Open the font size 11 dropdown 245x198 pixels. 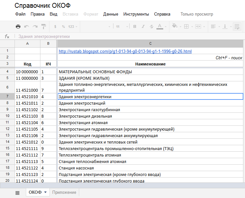pyautogui.click(x=122, y=27)
